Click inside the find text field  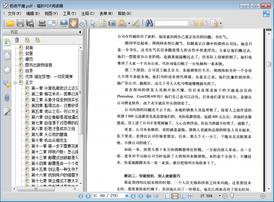point(172,23)
